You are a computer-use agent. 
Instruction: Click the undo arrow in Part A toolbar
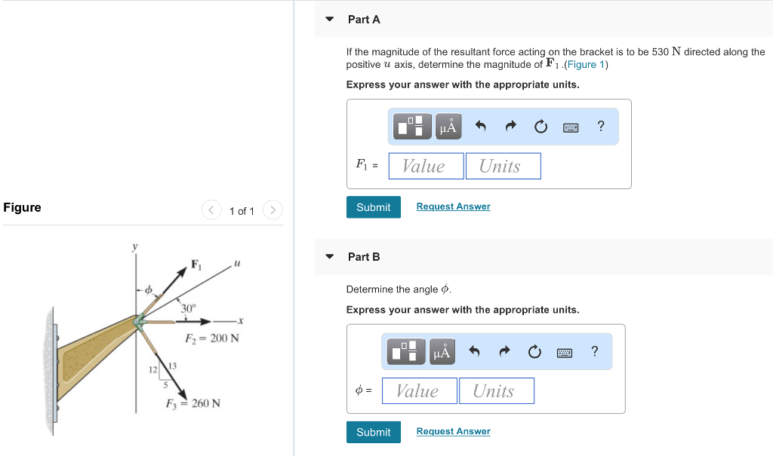click(481, 126)
